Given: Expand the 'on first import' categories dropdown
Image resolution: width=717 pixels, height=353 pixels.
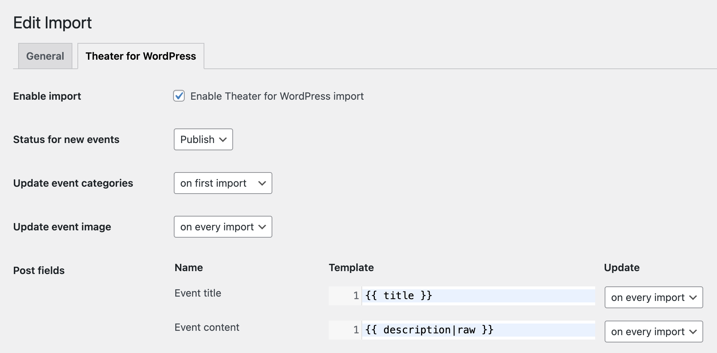Looking at the screenshot, I should [223, 183].
